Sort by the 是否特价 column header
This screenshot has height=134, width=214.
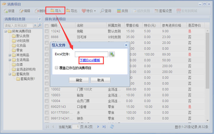coord(196,25)
